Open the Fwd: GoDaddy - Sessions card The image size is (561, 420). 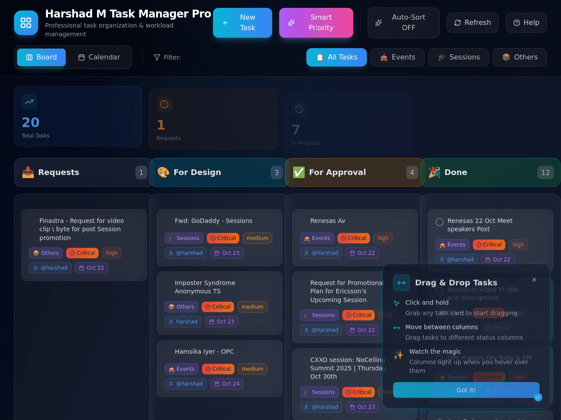point(220,238)
